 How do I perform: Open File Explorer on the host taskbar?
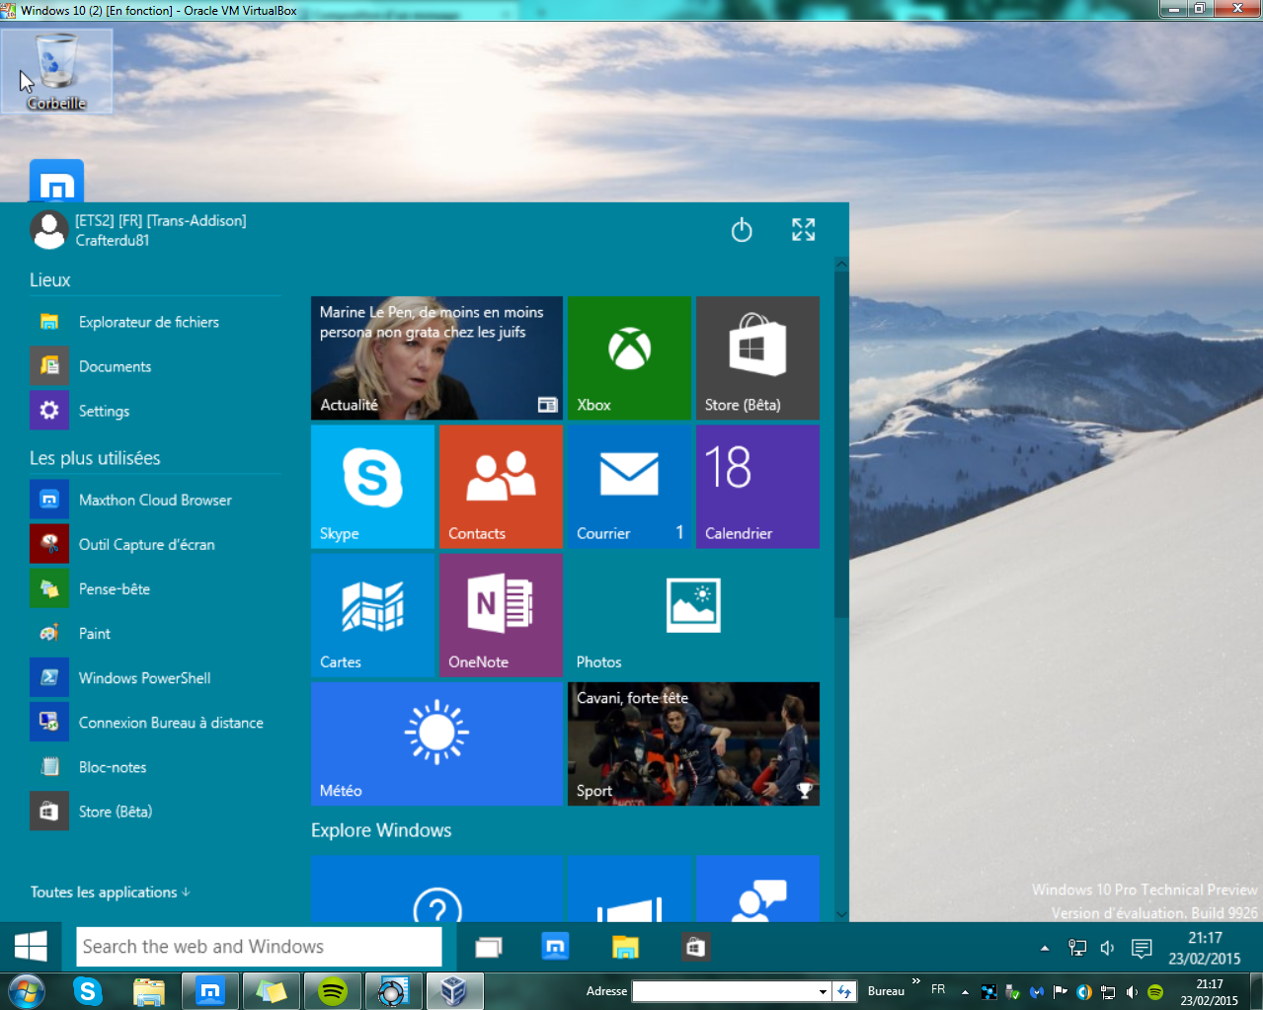(x=149, y=991)
